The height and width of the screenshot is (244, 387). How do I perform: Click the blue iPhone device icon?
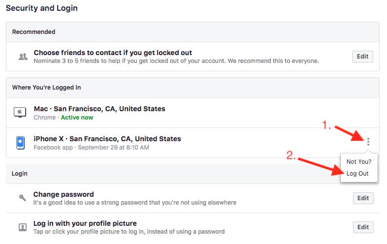coord(20,143)
